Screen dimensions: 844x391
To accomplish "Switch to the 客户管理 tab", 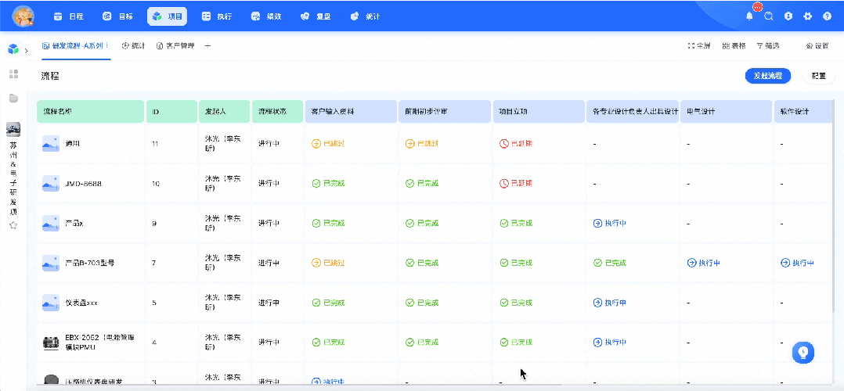I will pos(175,45).
